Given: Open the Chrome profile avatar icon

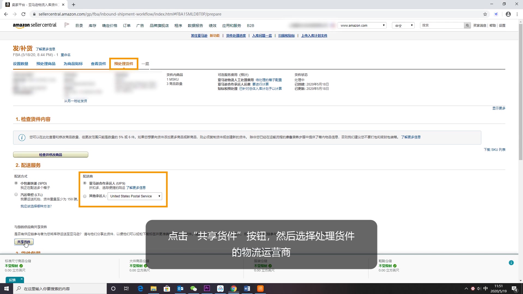Looking at the screenshot, I should click(508, 14).
